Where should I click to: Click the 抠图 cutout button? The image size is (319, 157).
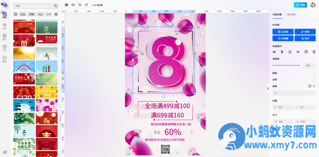[x=305, y=32]
